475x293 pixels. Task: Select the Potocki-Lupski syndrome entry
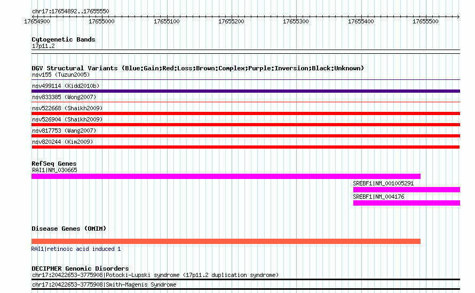(x=155, y=275)
